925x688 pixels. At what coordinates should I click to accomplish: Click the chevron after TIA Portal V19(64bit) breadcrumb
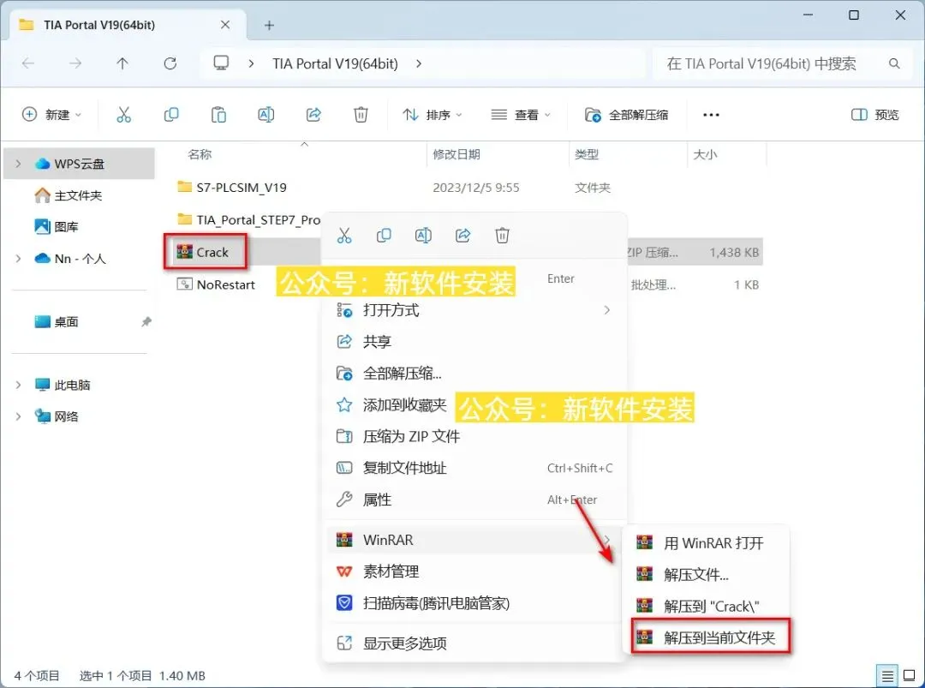[418, 63]
